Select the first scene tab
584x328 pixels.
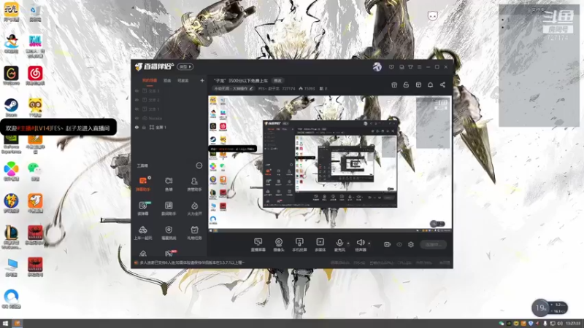tap(150, 80)
